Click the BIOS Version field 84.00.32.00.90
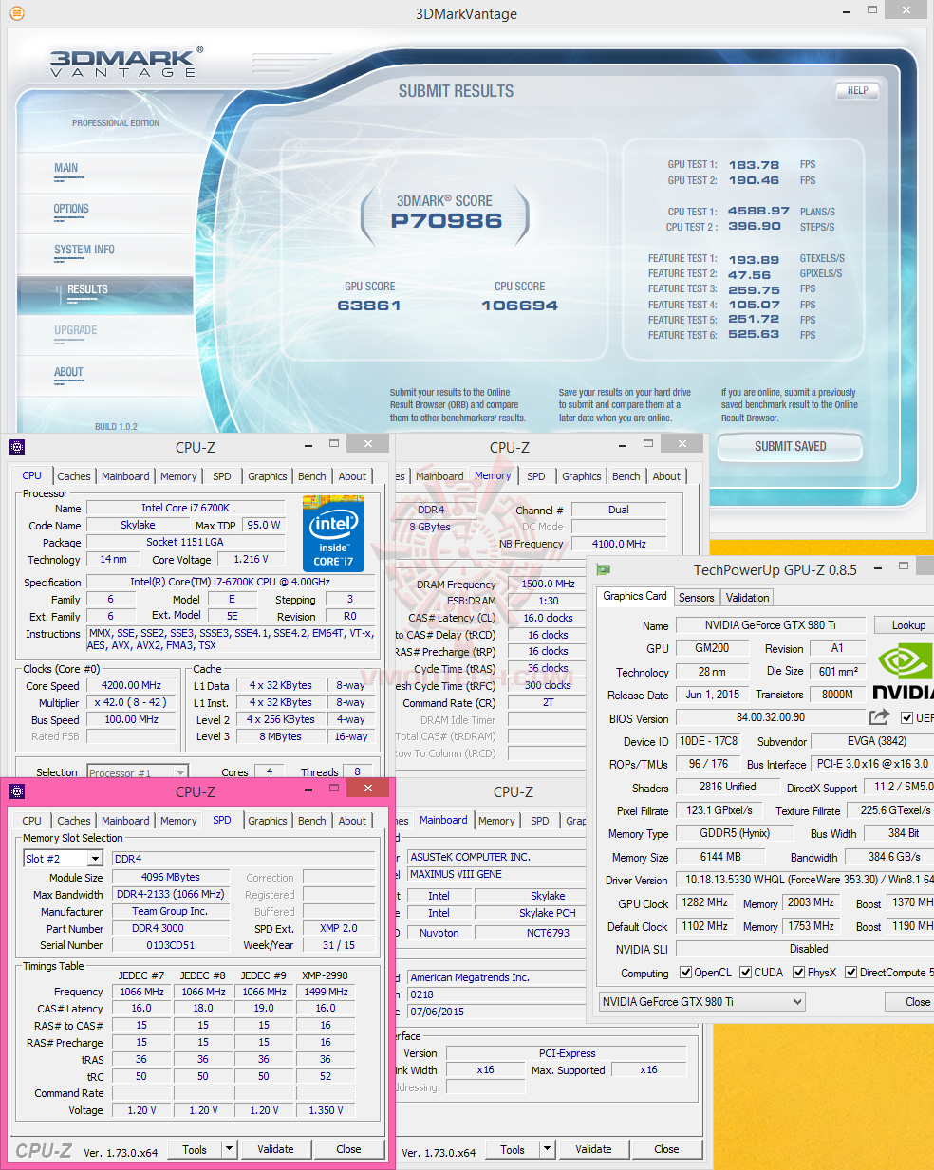 pos(770,717)
